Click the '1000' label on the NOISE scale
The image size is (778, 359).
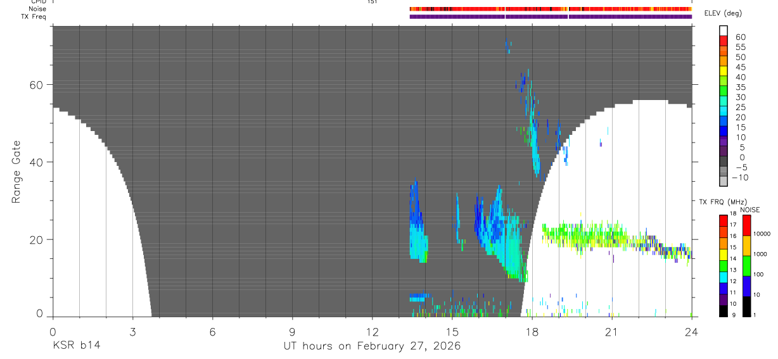760,254
